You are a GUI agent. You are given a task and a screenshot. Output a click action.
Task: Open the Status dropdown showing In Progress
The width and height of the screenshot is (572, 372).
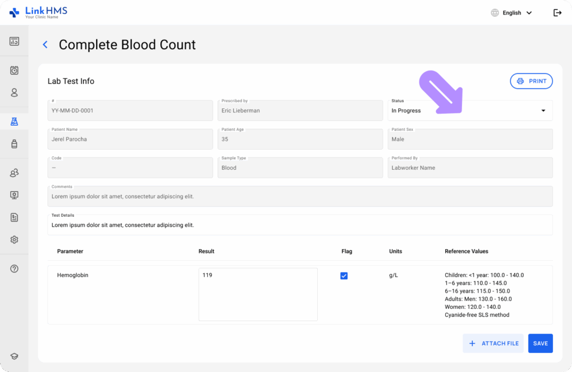pos(470,110)
